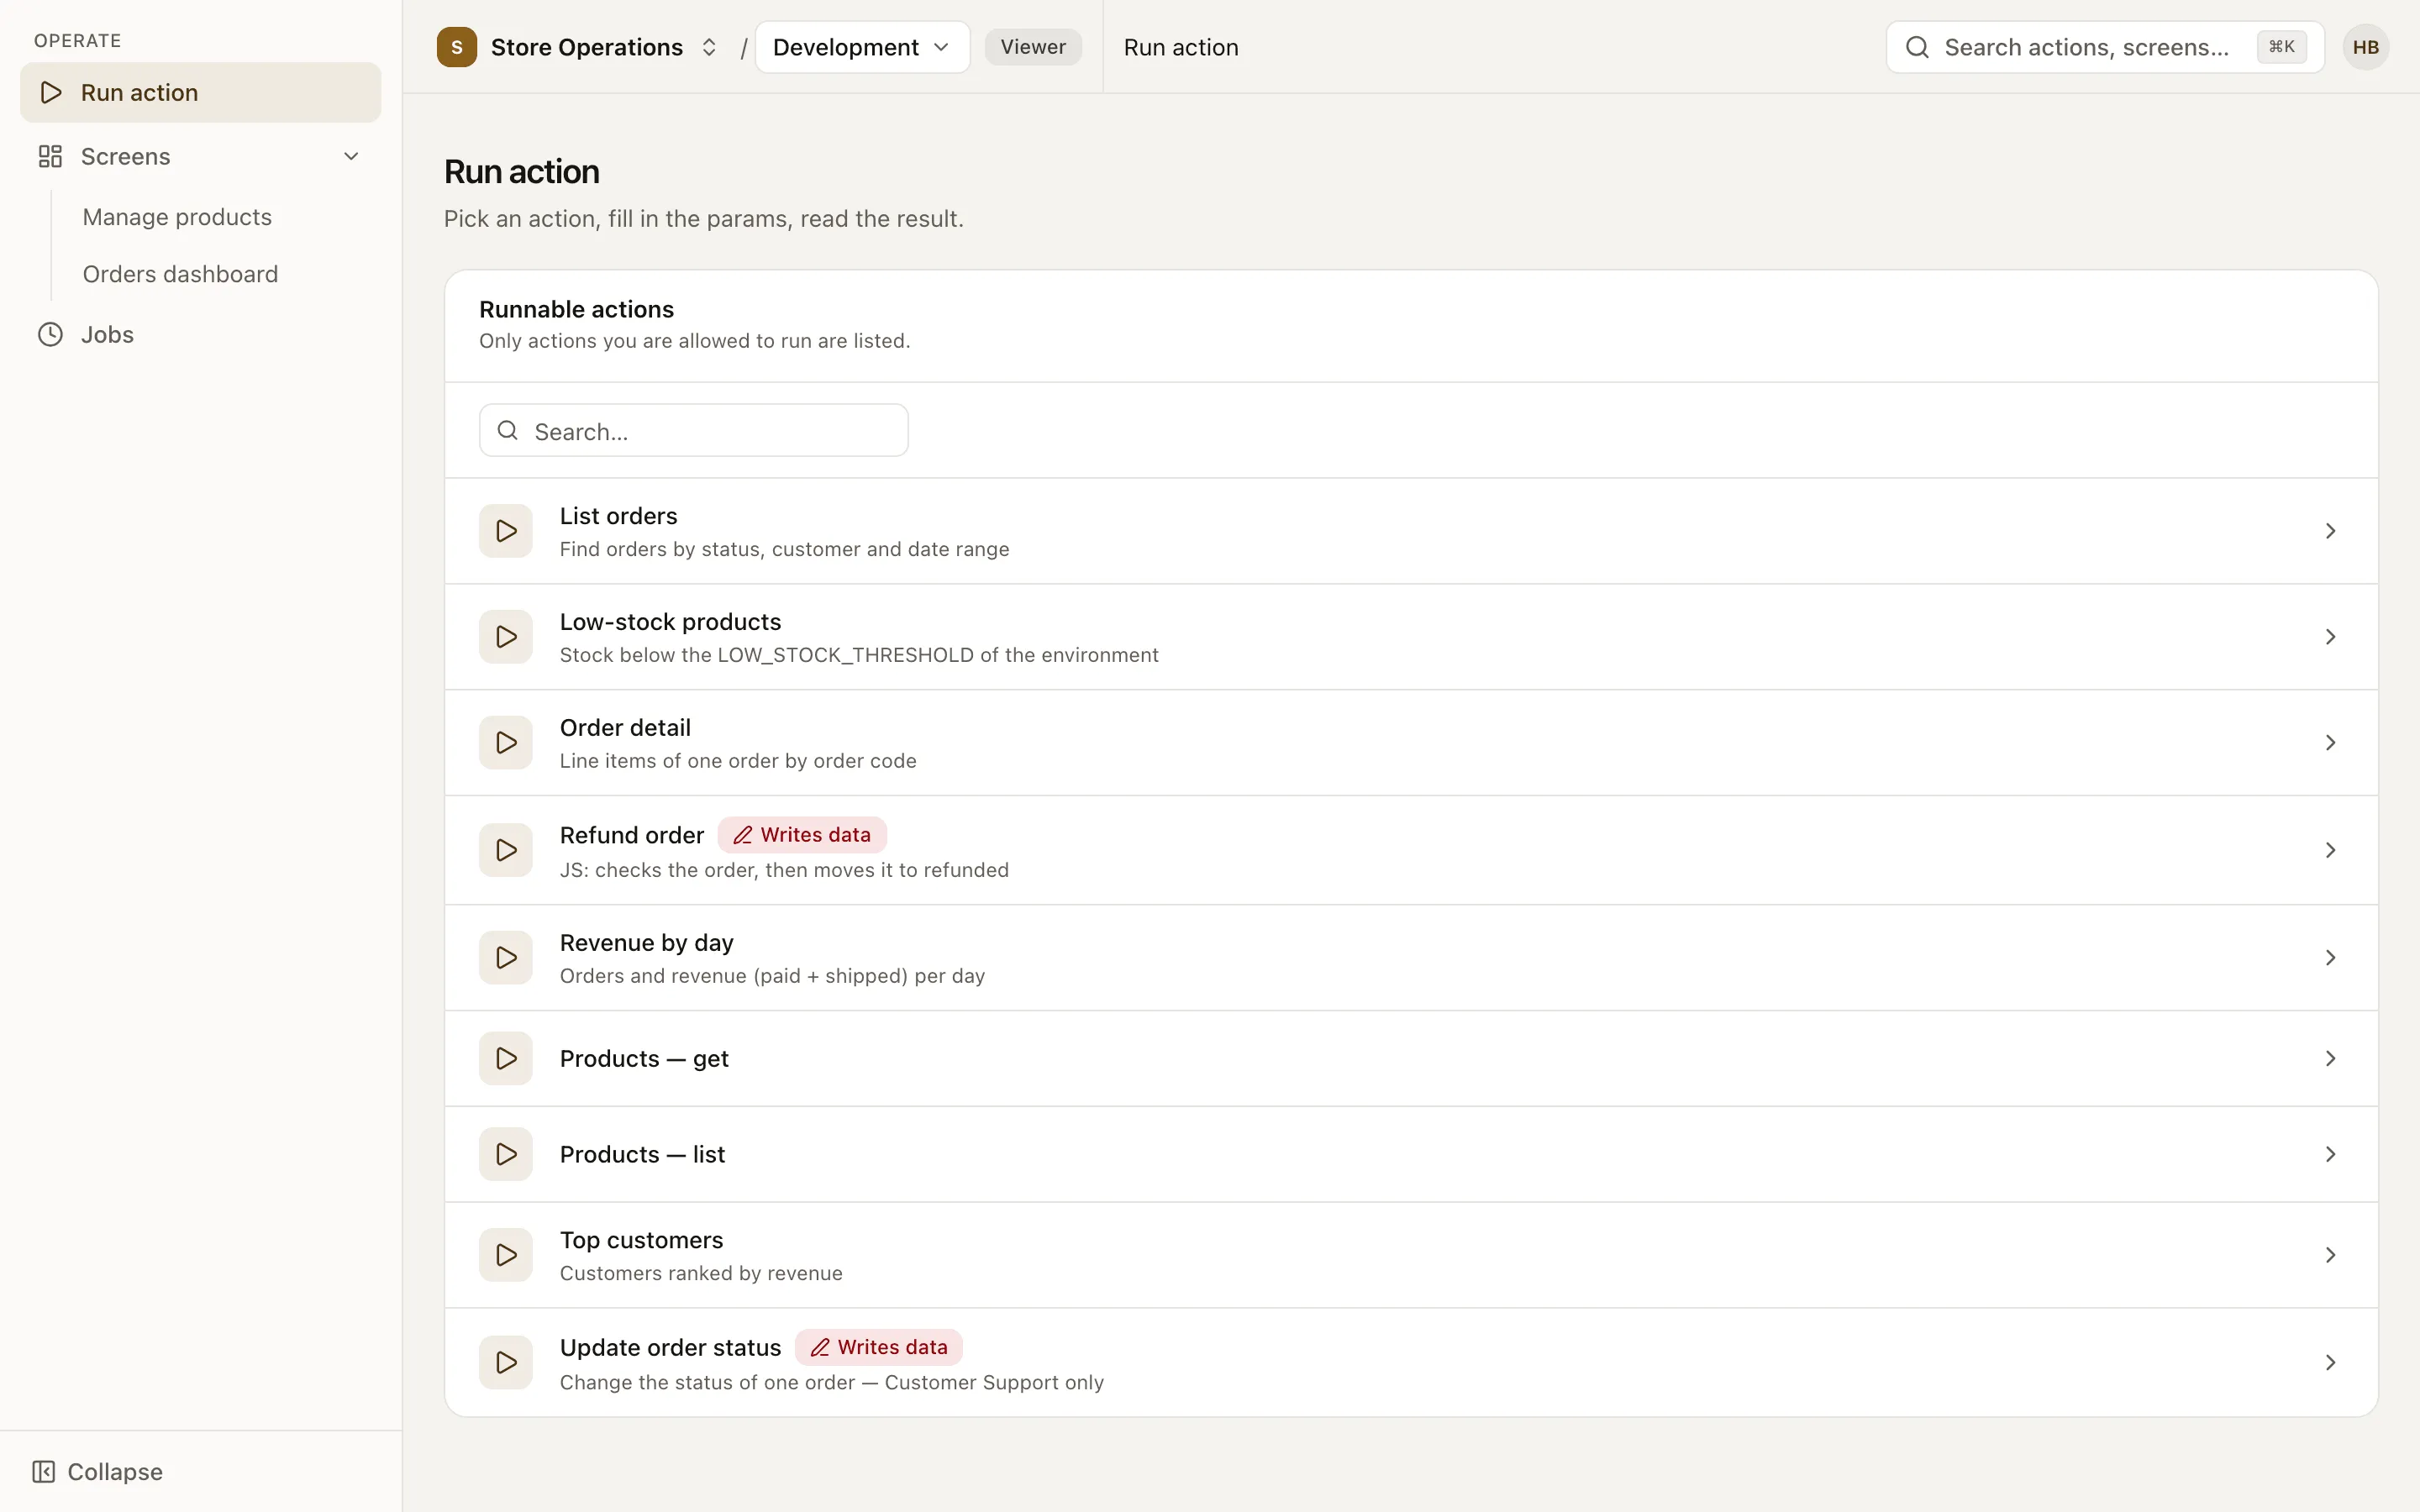Image resolution: width=2420 pixels, height=1512 pixels.
Task: Click the ⌘K shortcut hint
Action: (2281, 47)
